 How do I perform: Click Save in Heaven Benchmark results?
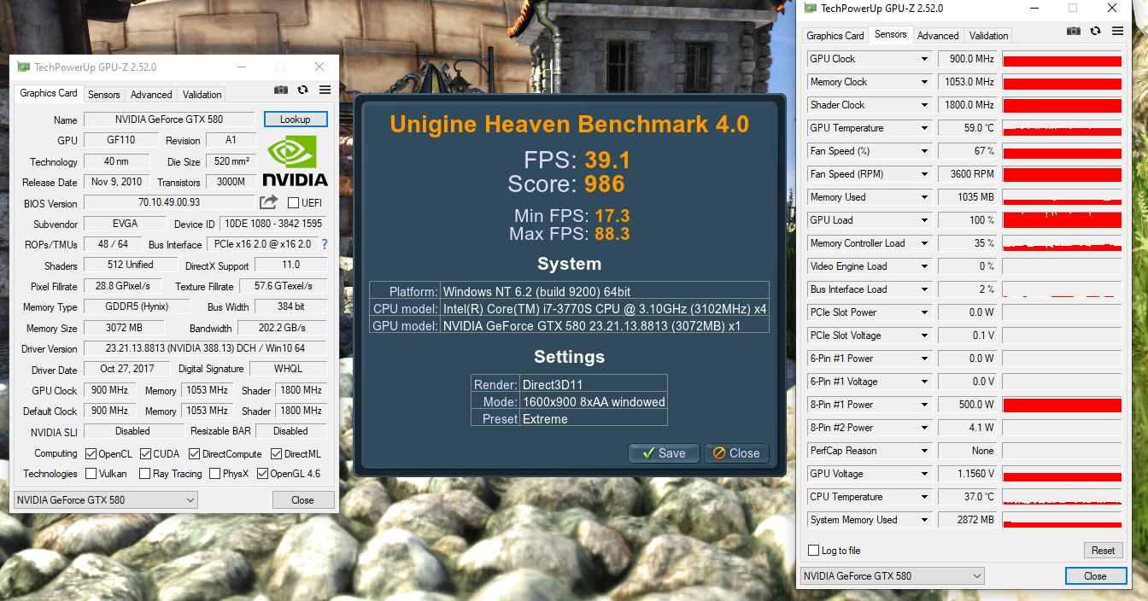(x=664, y=453)
